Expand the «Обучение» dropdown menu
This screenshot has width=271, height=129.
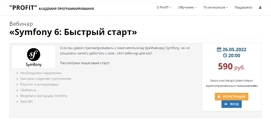click(187, 8)
